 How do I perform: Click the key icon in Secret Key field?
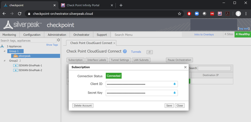click(x=175, y=93)
